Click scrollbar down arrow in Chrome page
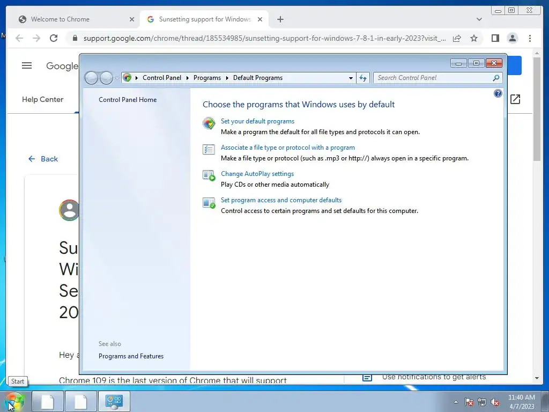 tap(537, 378)
